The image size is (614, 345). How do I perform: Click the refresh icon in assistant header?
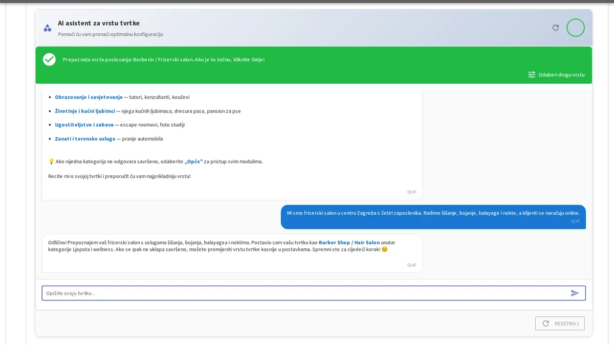pyautogui.click(x=556, y=28)
